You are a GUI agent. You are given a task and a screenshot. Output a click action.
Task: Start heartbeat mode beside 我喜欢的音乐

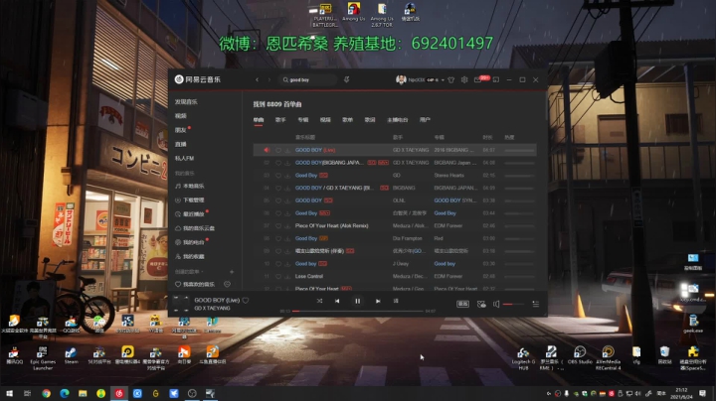pyautogui.click(x=227, y=284)
